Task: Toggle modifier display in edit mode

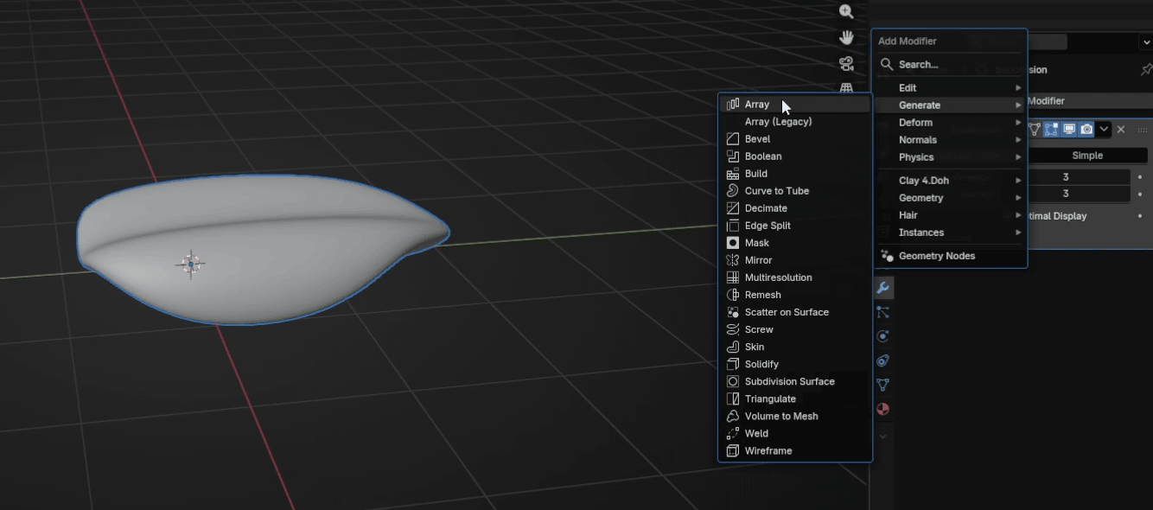Action: [x=1051, y=130]
